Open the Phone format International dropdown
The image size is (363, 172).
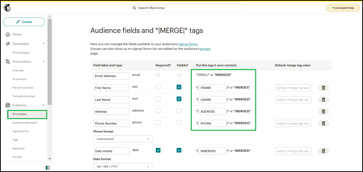[123, 139]
